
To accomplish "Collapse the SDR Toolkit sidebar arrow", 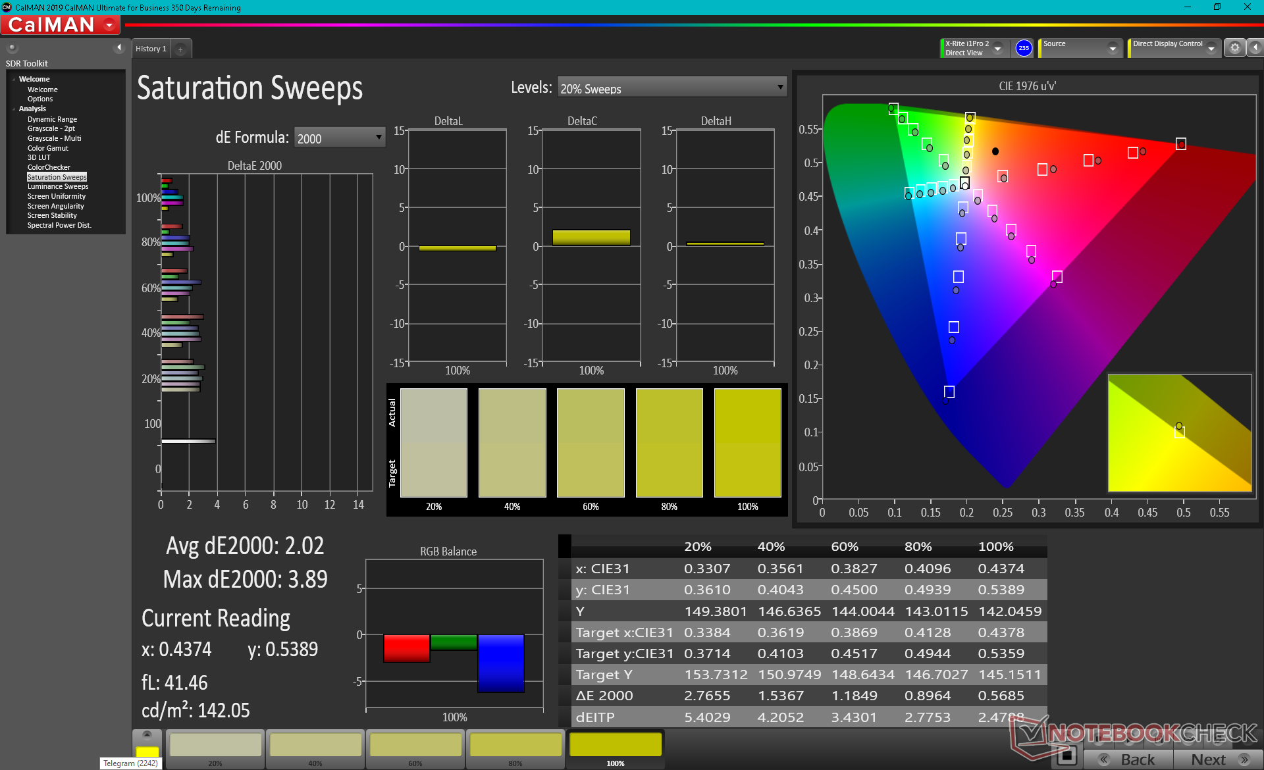I will [119, 47].
